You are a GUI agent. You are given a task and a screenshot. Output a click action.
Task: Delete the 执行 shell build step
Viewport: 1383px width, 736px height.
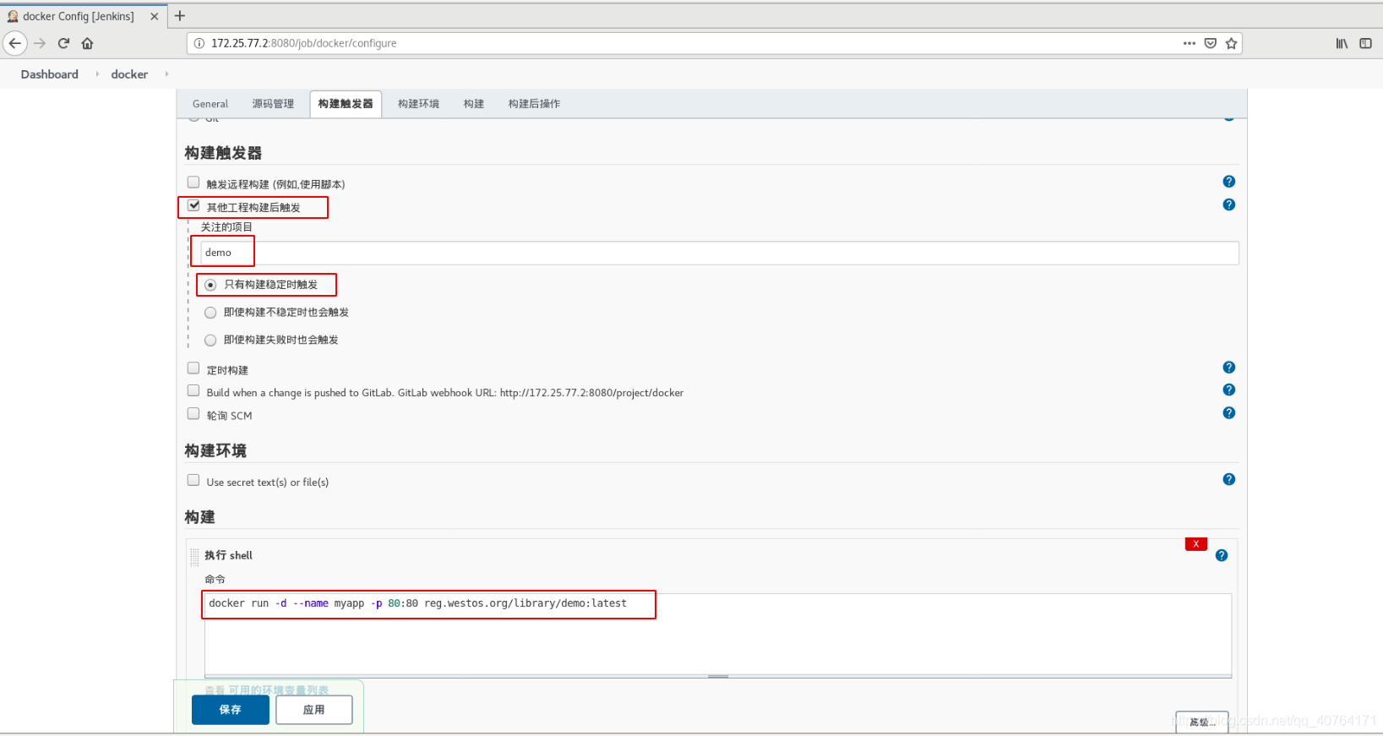(1196, 544)
